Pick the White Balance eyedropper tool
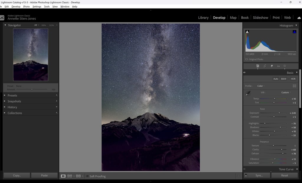This screenshot has height=183, width=302. tap(248, 93)
